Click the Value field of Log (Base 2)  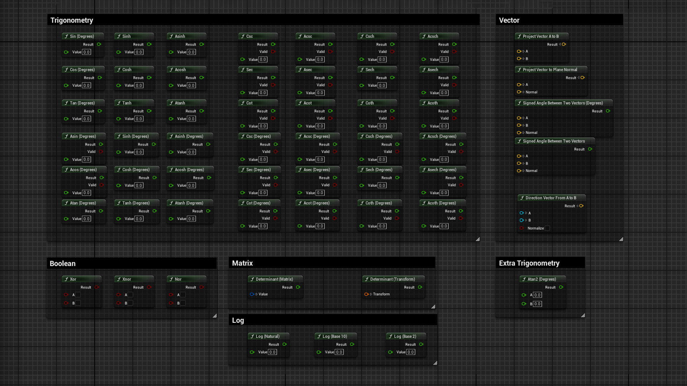pos(411,352)
